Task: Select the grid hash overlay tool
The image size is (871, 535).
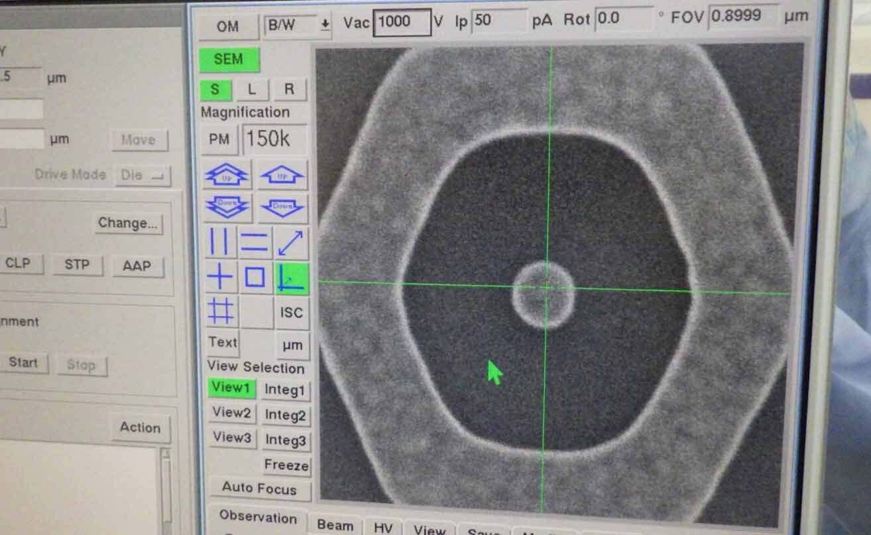Action: click(x=220, y=311)
